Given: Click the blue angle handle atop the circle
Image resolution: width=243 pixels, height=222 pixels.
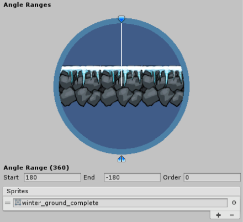Looking at the screenshot, I should 121,19.
